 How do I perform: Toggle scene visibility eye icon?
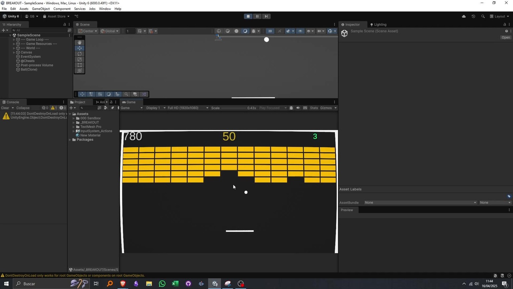300,31
